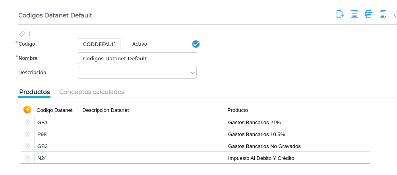Open the Descripción dropdown
This screenshot has width=397, height=175.
(193, 73)
